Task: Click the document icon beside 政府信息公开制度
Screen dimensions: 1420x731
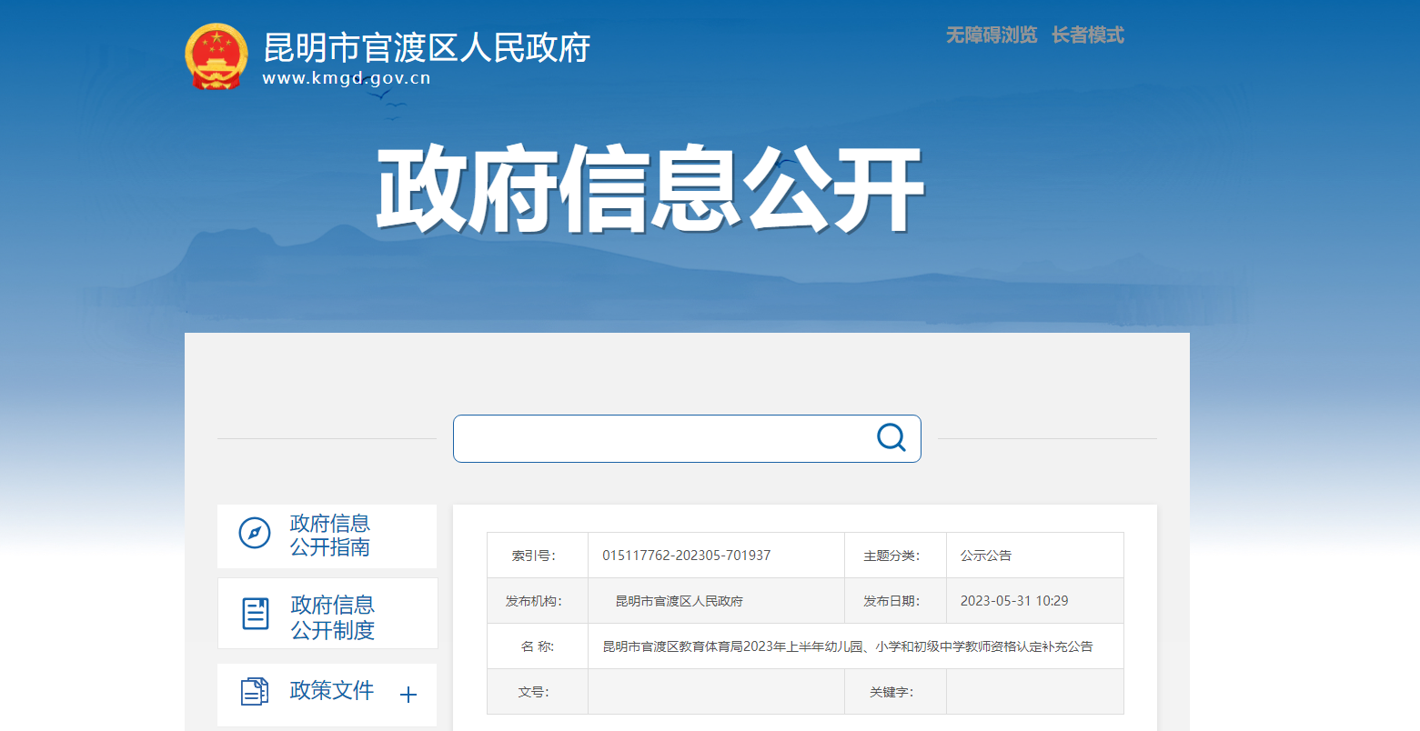Action: pyautogui.click(x=256, y=614)
